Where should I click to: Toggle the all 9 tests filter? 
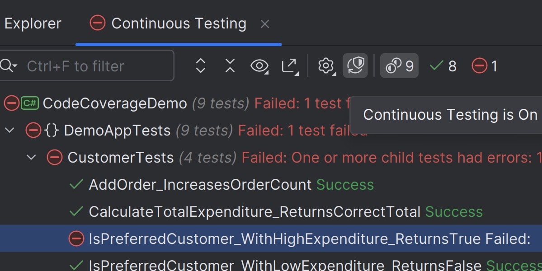(399, 66)
